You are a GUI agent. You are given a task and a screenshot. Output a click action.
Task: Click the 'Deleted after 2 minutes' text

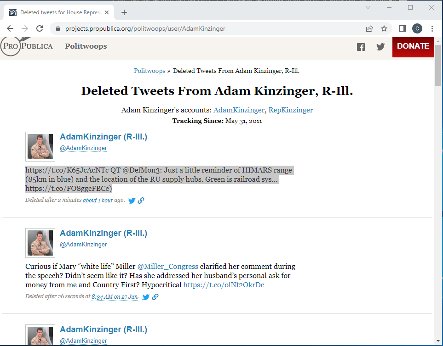click(x=53, y=200)
